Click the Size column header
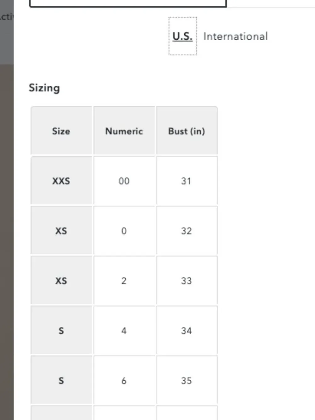Screen dimensions: 315x420 pyautogui.click(x=61, y=131)
